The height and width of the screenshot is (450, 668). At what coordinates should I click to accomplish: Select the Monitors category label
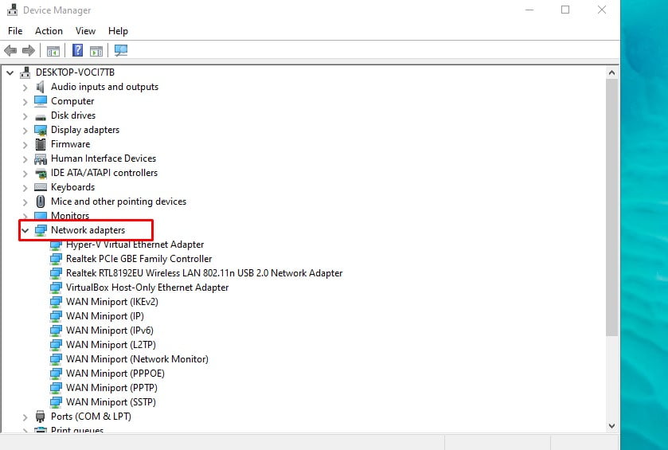(x=70, y=216)
